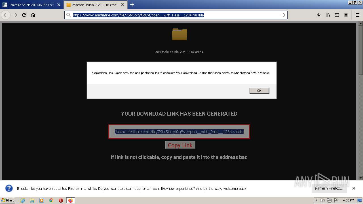This screenshot has height=204, width=363.
Task: Open a new tab with plus button
Action: (132, 5)
